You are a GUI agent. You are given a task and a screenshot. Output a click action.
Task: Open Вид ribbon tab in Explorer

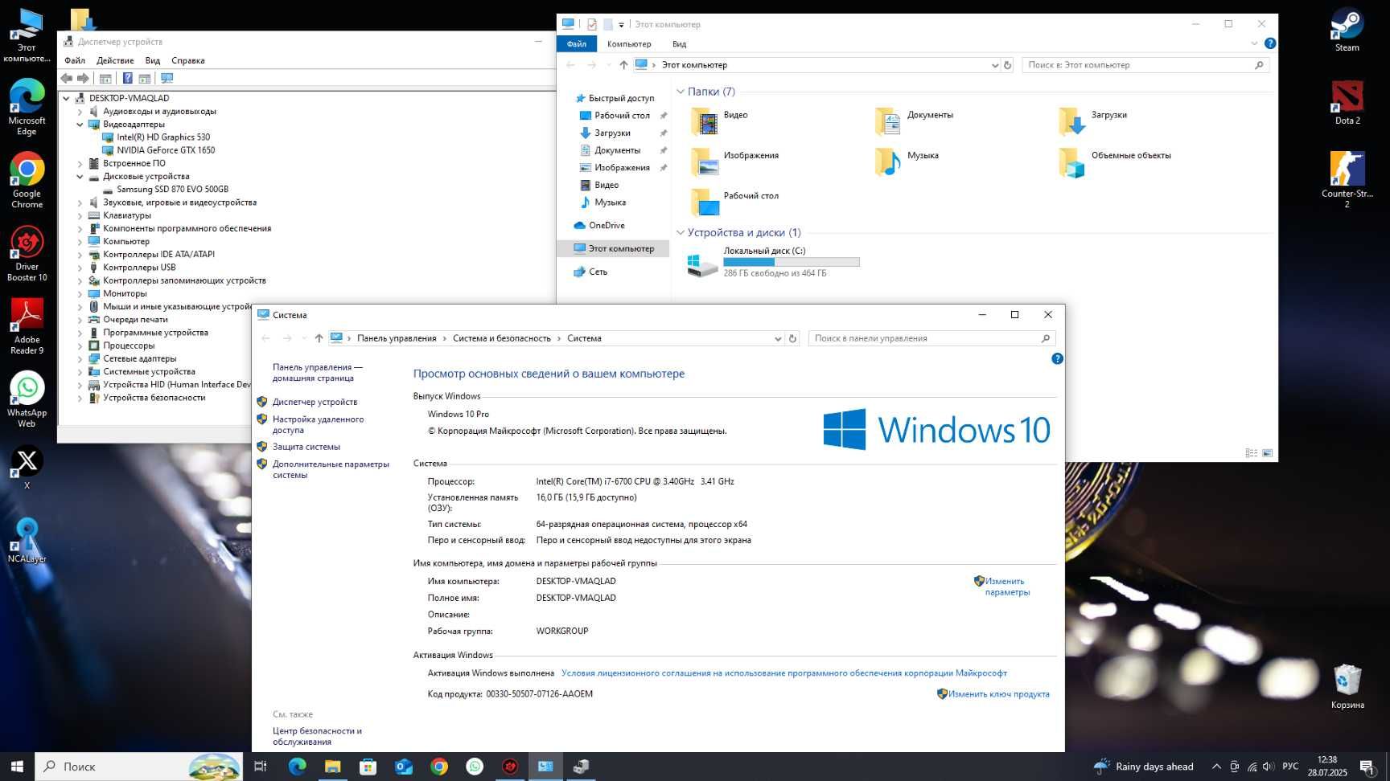680,44
